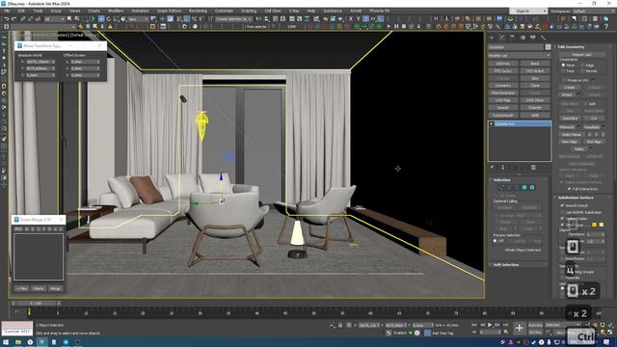Image resolution: width=617 pixels, height=347 pixels.
Task: Toggle the Preserve UVs checkbox
Action: pyautogui.click(x=565, y=80)
